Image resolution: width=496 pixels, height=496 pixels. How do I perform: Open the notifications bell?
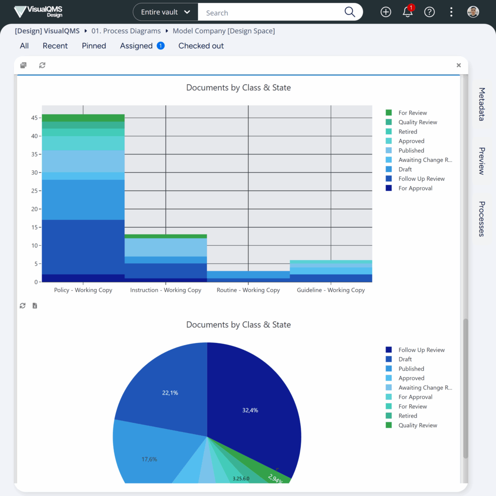(x=407, y=12)
